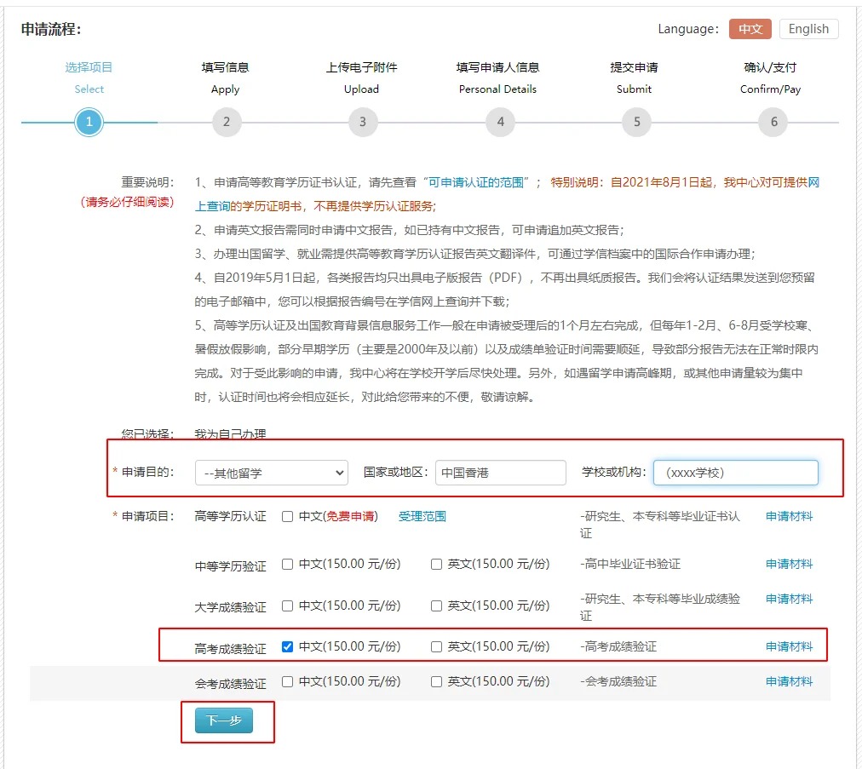Click step 3 circle for Upload

[x=363, y=122]
